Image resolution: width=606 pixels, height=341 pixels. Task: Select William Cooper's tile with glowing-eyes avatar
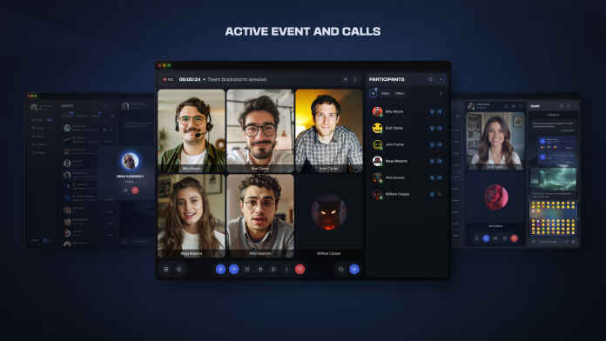(329, 216)
